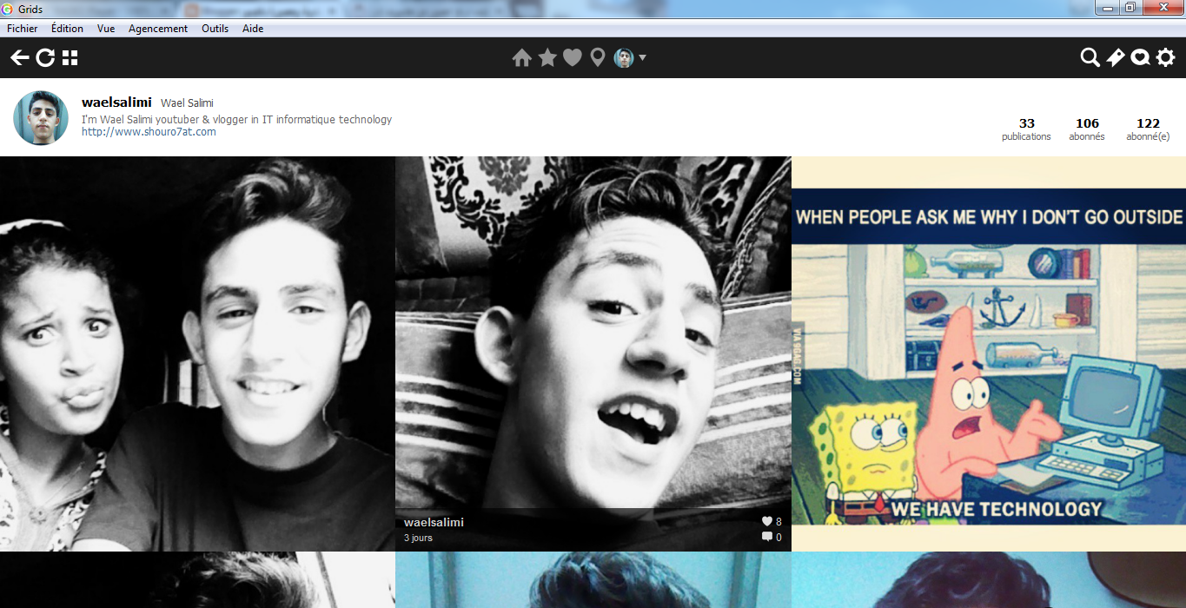Open the Édition menu

67,29
